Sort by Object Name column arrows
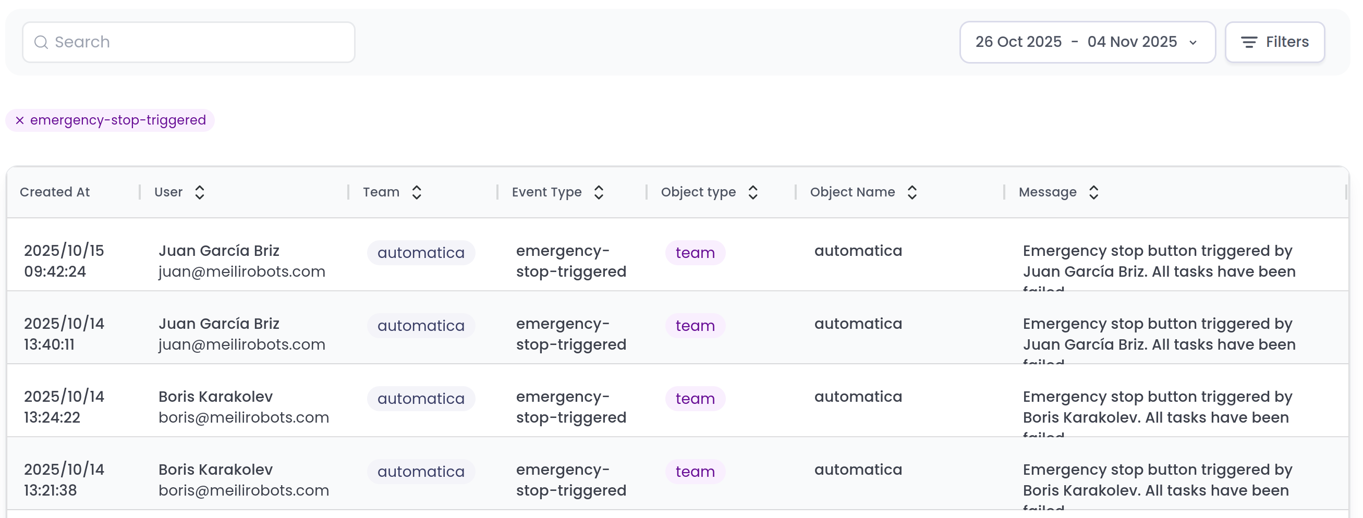This screenshot has width=1363, height=518. point(911,192)
